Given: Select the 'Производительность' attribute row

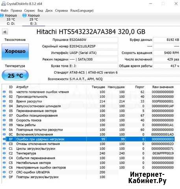Looking at the screenshot, I should point(88,96).
